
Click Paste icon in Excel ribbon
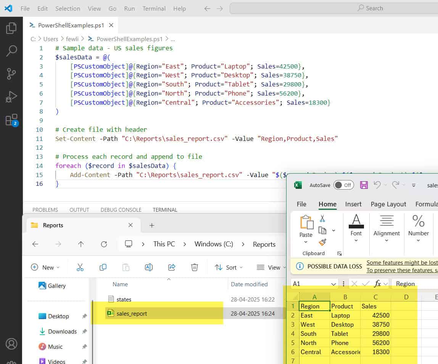(x=306, y=222)
